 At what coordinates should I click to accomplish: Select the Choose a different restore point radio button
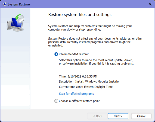coord(56,101)
